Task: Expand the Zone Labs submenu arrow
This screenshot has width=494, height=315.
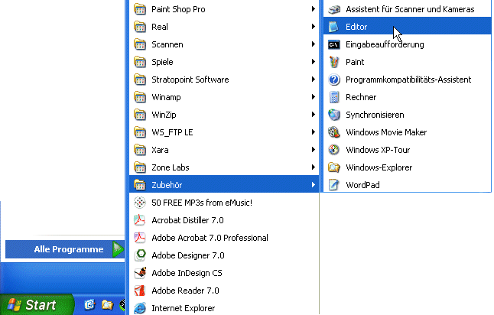Action: [314, 167]
